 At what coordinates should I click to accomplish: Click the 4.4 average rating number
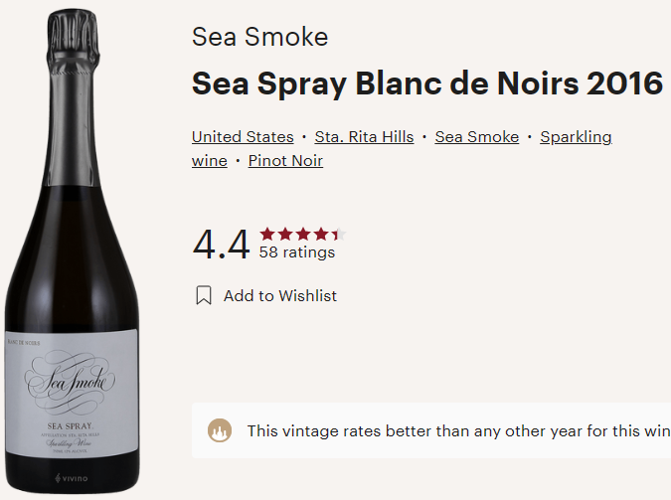pyautogui.click(x=221, y=245)
